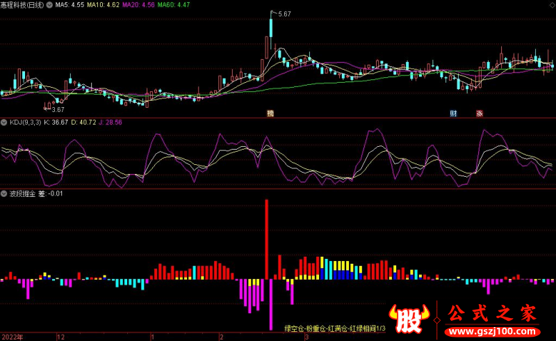The image size is (556, 341).
Task: Click the 榜 marker icon under the chart
Action: (x=270, y=113)
